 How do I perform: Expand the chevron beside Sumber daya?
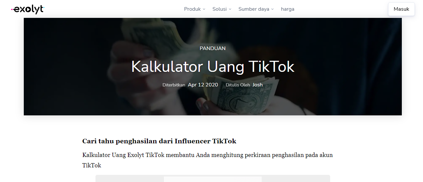coord(272,9)
